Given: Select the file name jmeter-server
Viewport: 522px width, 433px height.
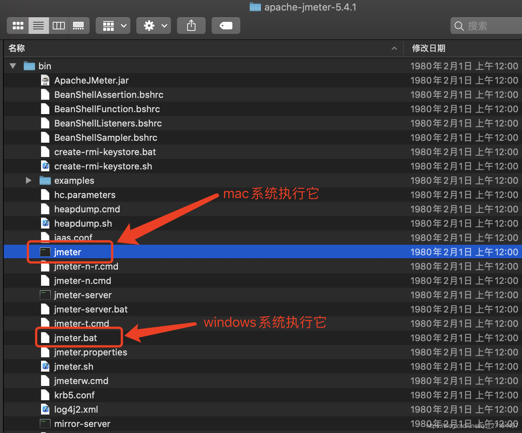Looking at the screenshot, I should pyautogui.click(x=83, y=295).
